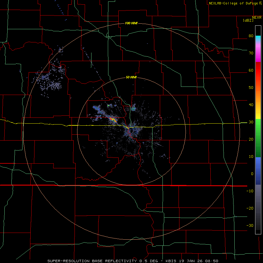Click the 20 dBZ scale value
The height and width of the screenshot is (263, 263).
[251, 139]
